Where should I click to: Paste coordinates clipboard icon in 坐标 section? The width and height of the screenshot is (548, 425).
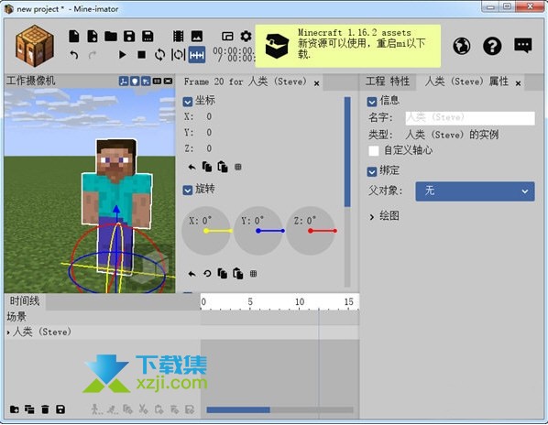click(x=223, y=167)
